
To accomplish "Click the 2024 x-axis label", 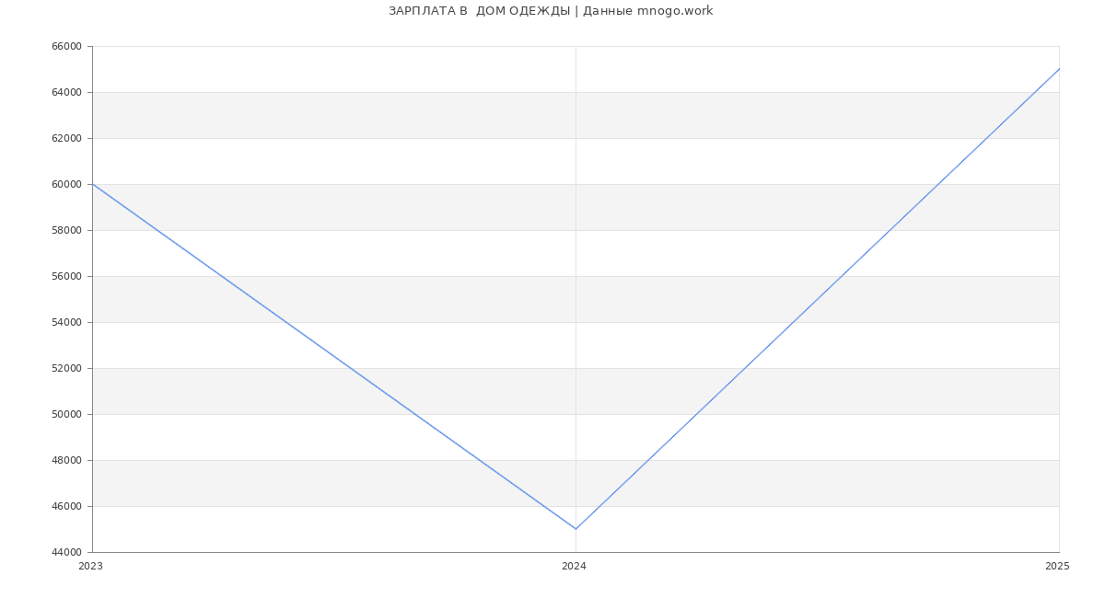I will [574, 567].
